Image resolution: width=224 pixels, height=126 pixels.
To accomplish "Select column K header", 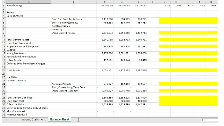I will pyautogui.click(x=211, y=2).
